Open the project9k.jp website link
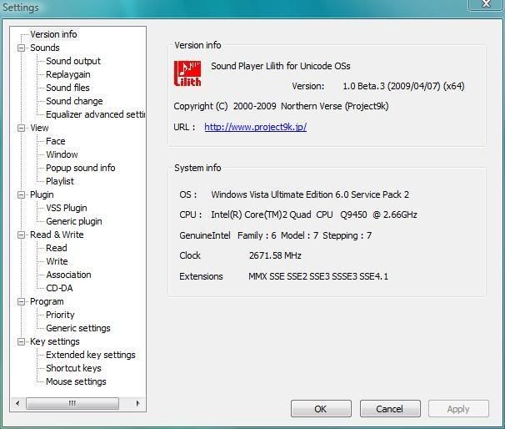 [255, 127]
